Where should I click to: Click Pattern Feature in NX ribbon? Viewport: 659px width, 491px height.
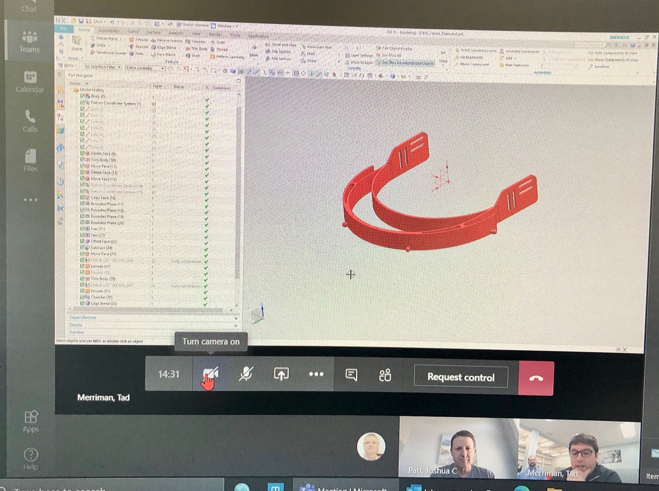pyautogui.click(x=167, y=40)
